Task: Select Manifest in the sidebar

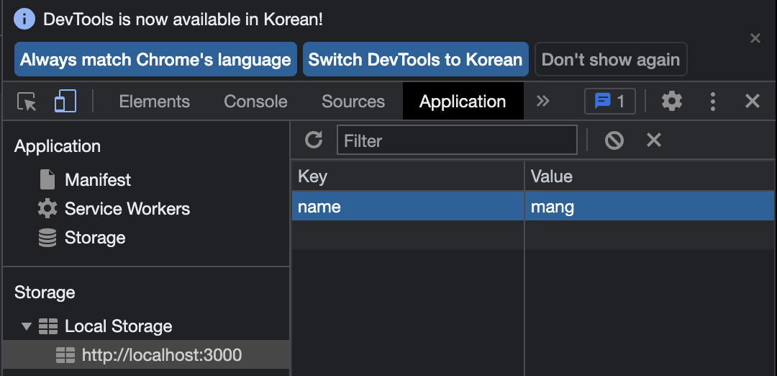Action: click(x=98, y=179)
